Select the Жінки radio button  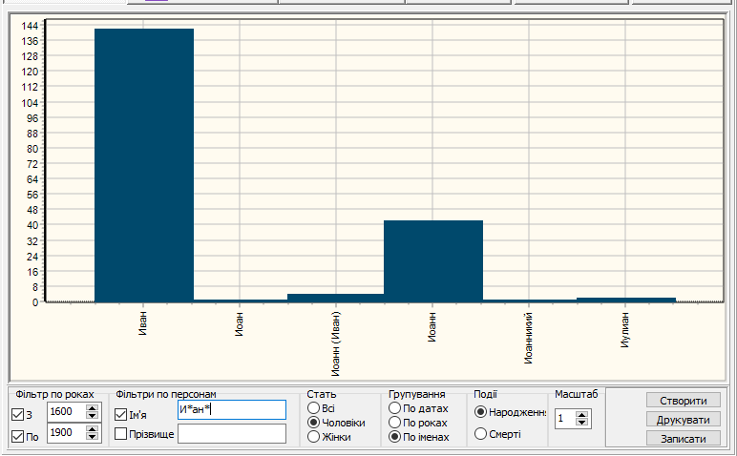click(x=313, y=437)
